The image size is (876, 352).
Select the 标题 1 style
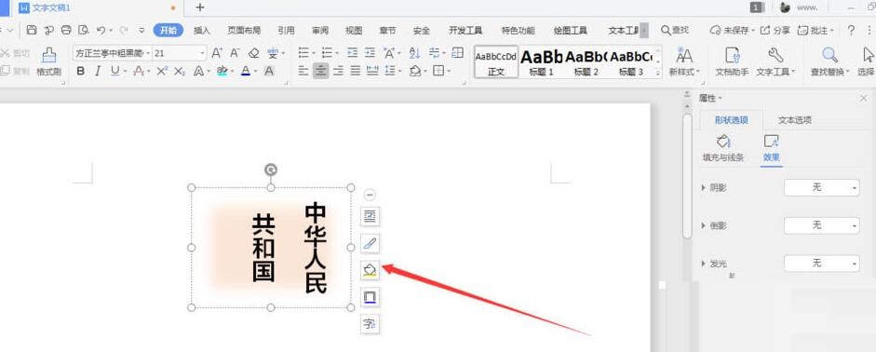click(x=541, y=61)
